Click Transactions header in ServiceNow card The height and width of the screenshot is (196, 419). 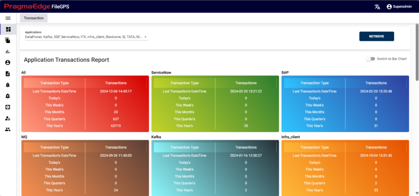click(x=246, y=83)
